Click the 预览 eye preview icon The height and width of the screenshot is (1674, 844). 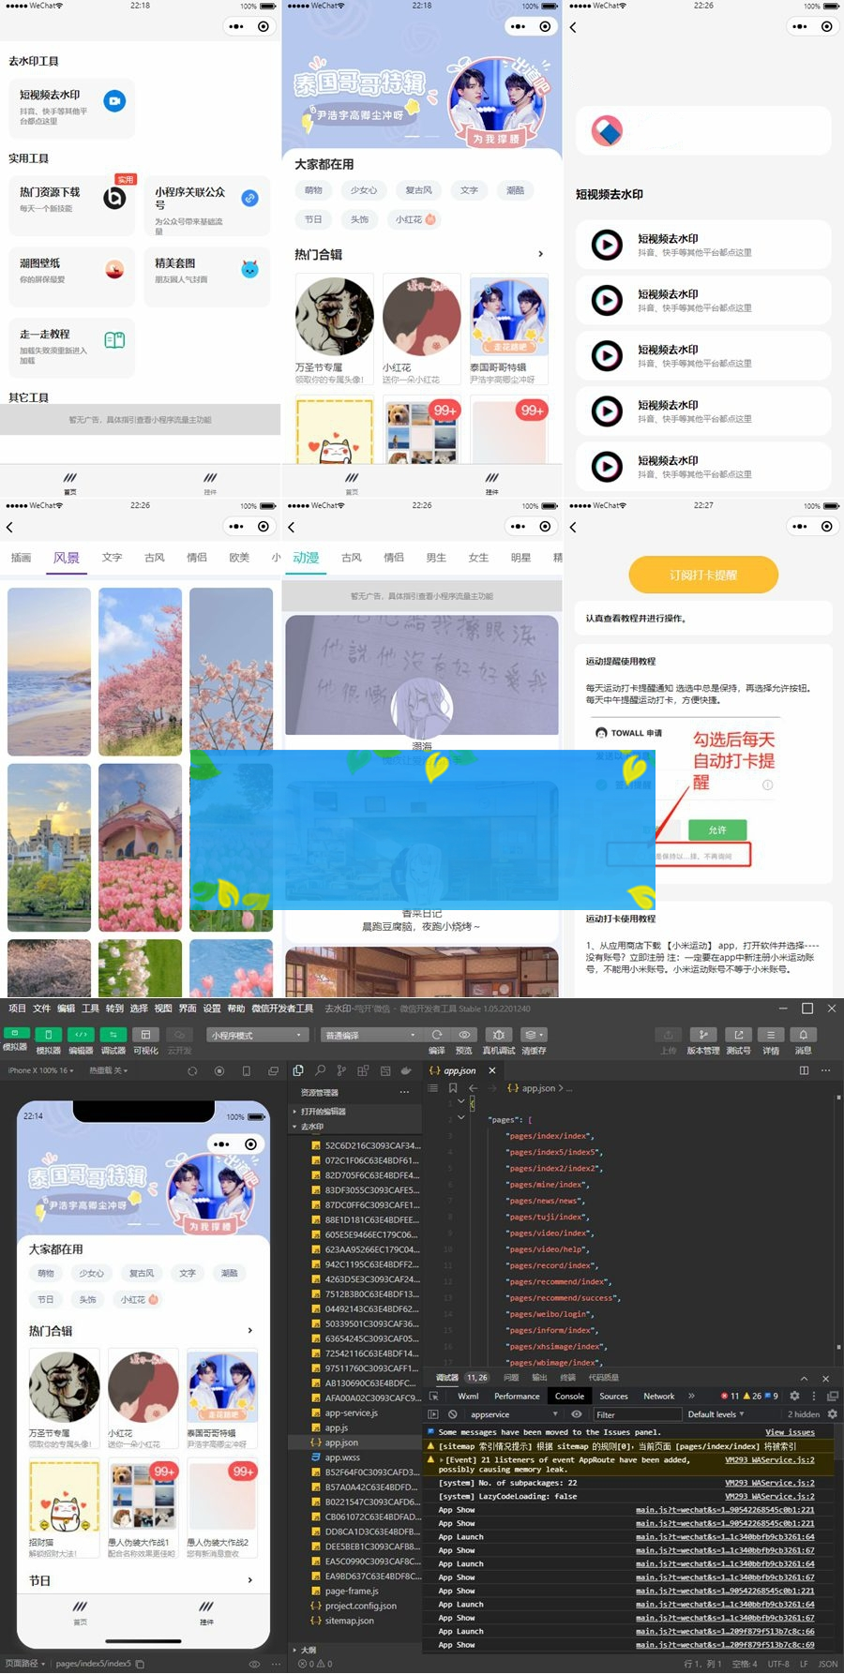(x=464, y=1035)
